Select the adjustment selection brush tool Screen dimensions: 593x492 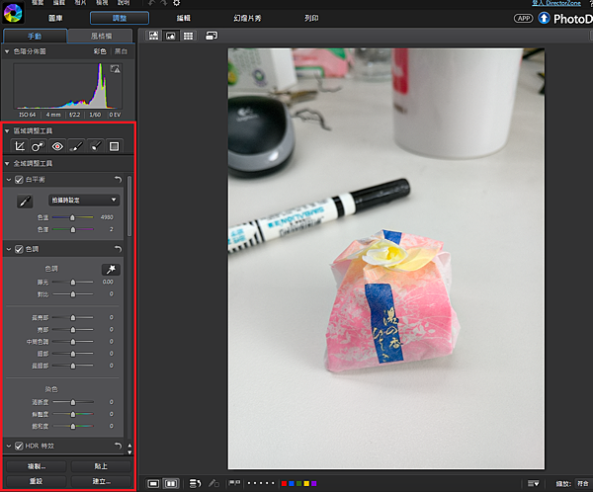95,146
